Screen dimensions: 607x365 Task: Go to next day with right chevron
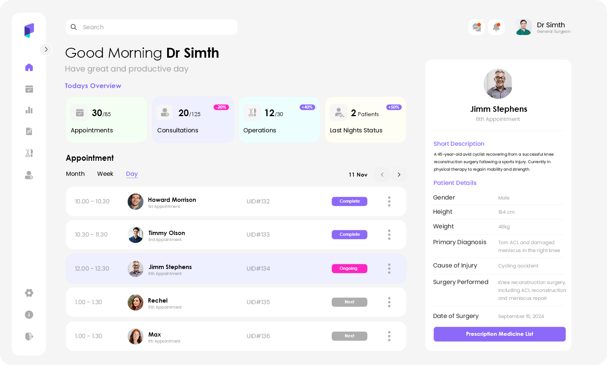(399, 175)
